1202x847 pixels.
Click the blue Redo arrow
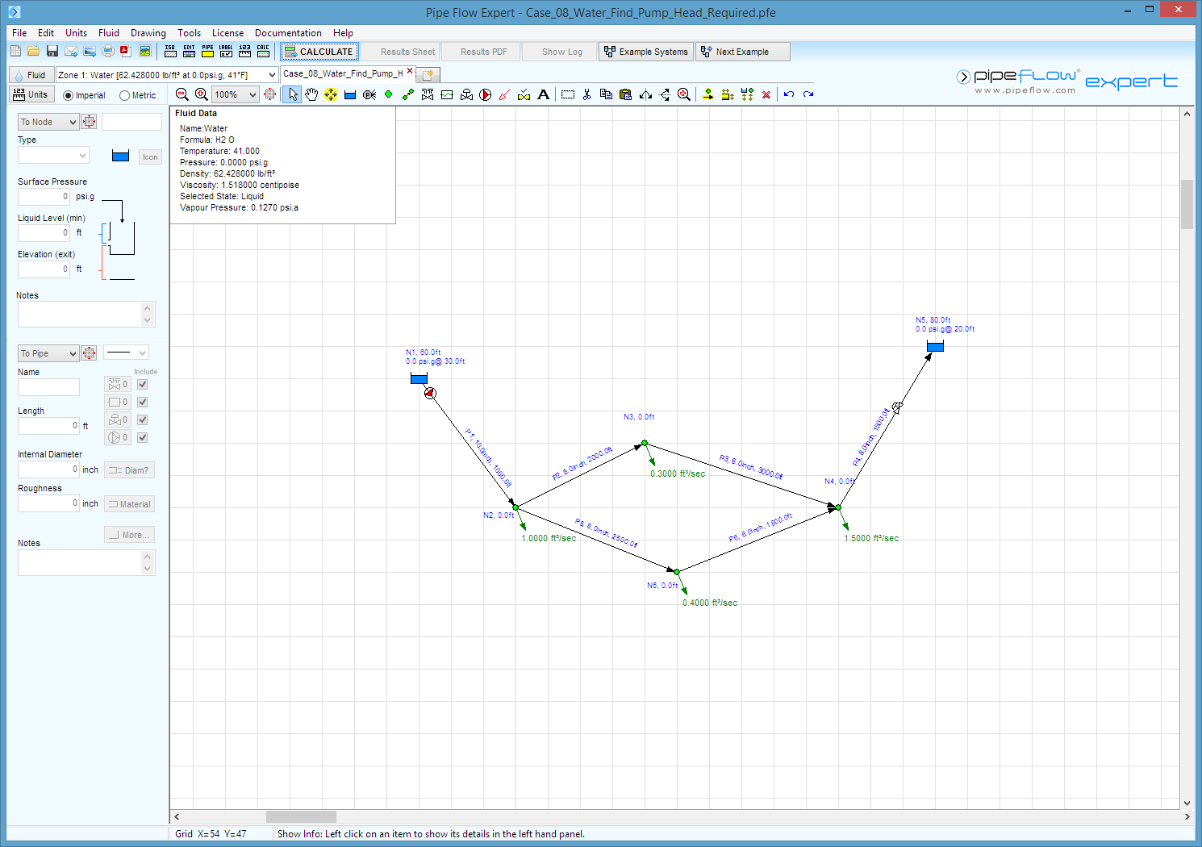(808, 94)
